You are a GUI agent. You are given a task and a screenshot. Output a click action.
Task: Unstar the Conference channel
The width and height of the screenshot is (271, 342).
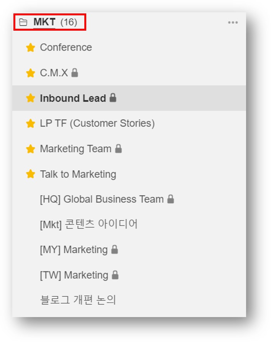point(30,48)
